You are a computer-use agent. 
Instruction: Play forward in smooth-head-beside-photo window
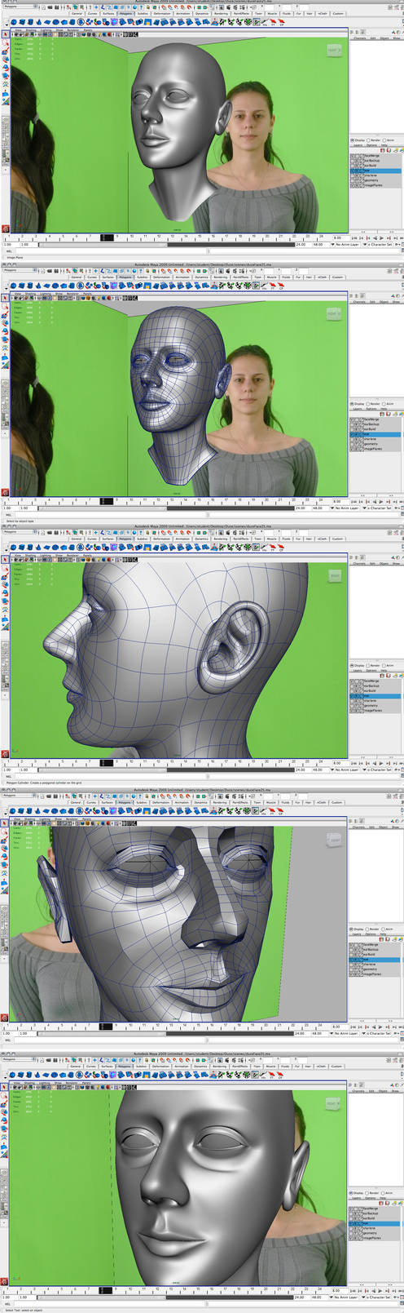click(x=381, y=237)
